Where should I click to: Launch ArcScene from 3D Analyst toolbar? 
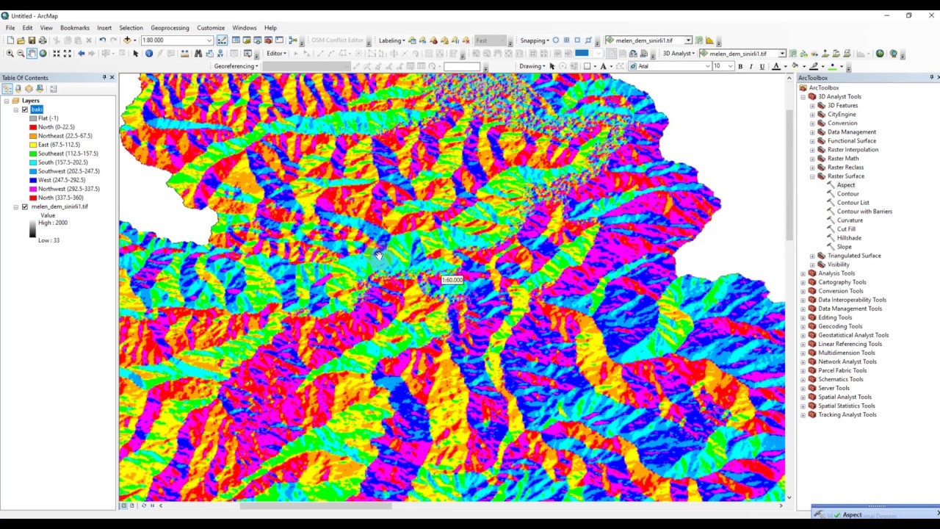pyautogui.click(x=880, y=54)
